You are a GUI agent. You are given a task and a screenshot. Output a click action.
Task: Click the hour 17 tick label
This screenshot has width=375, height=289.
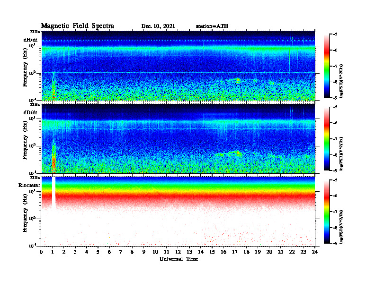pos(235,252)
